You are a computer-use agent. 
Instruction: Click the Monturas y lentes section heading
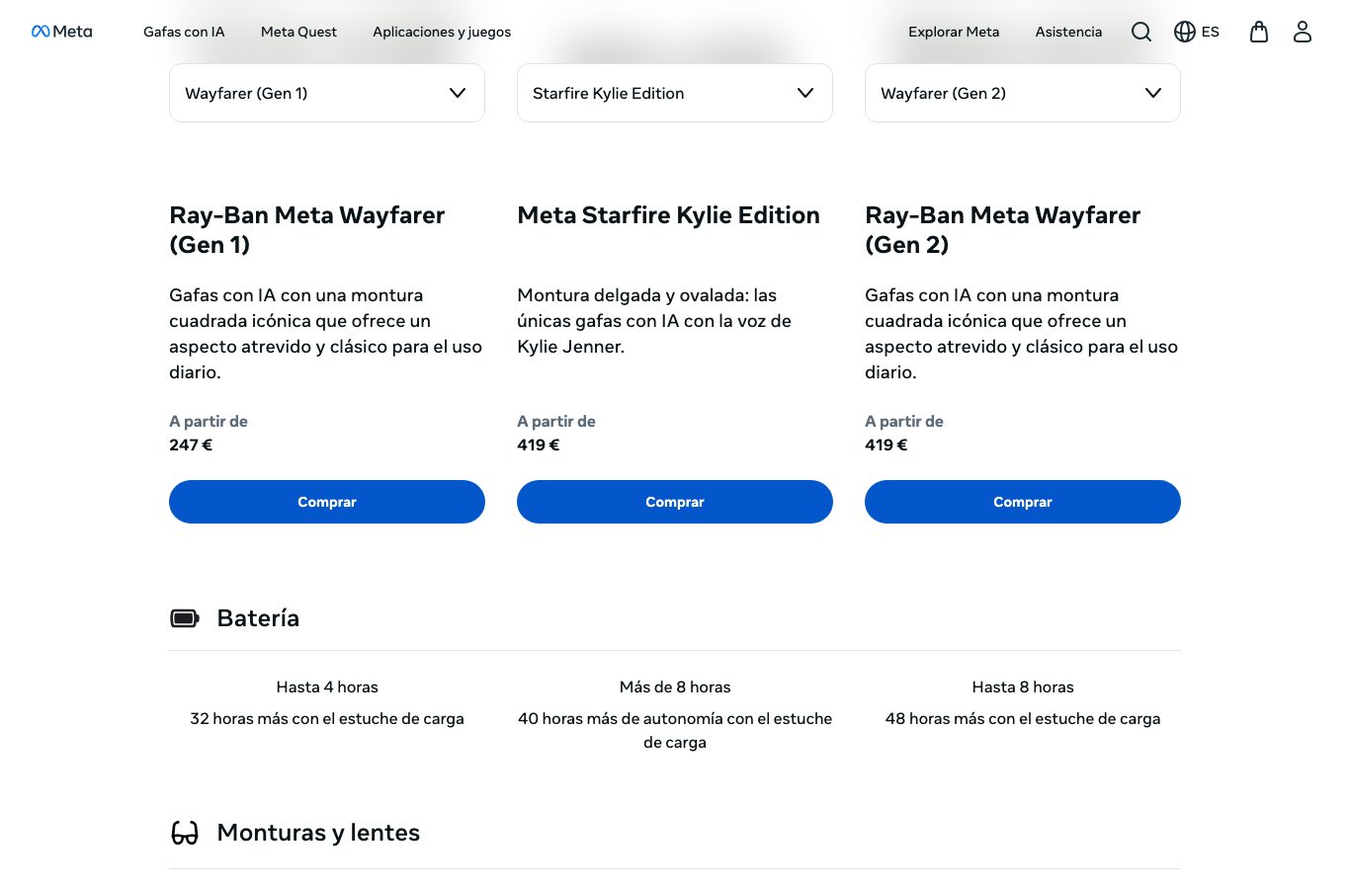318,833
